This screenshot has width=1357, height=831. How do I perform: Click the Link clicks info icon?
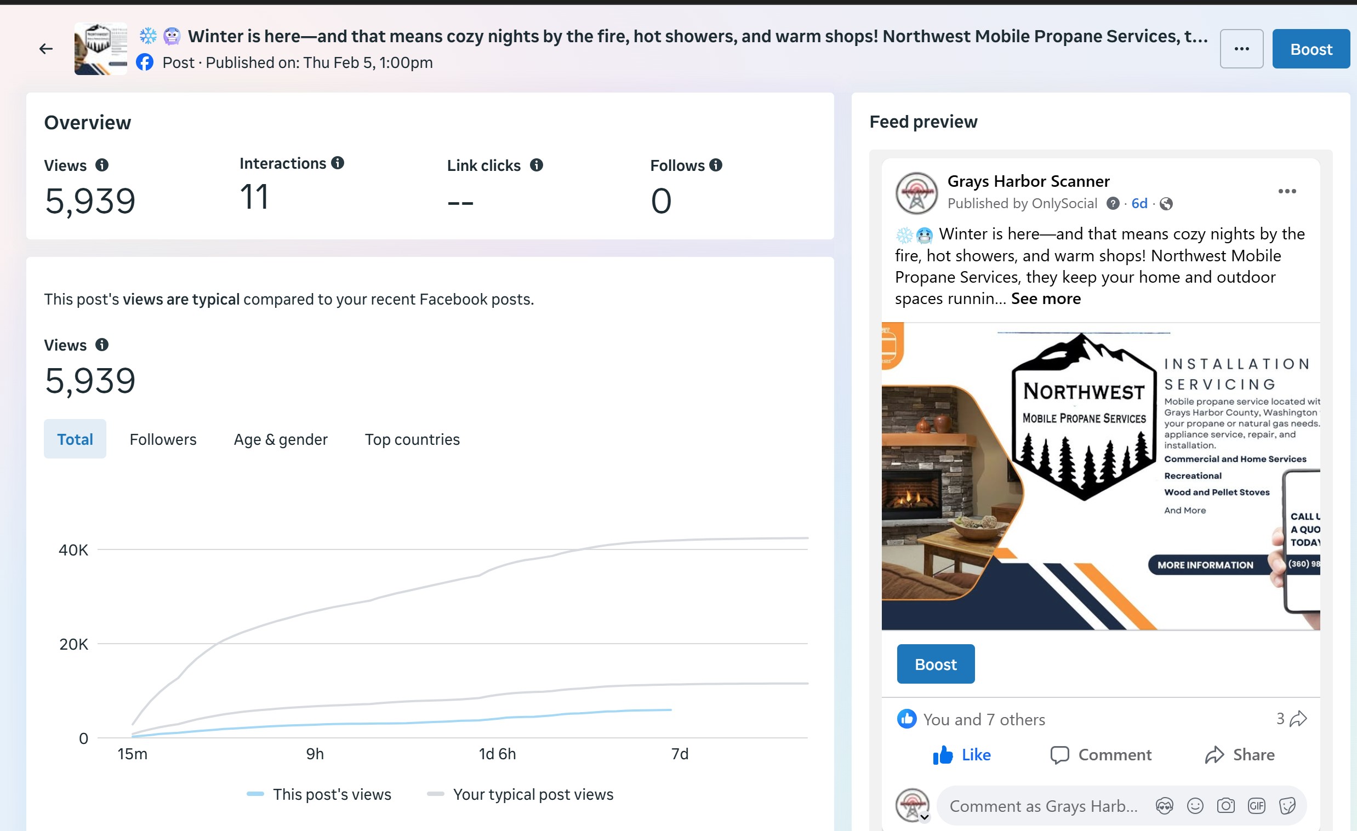537,164
